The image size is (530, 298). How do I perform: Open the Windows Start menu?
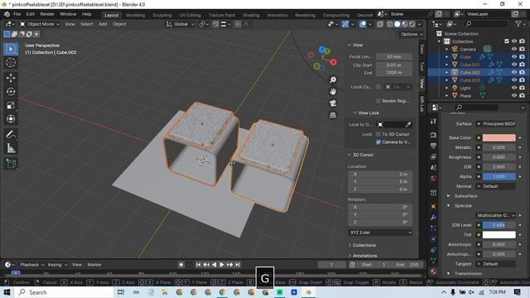pos(7,292)
